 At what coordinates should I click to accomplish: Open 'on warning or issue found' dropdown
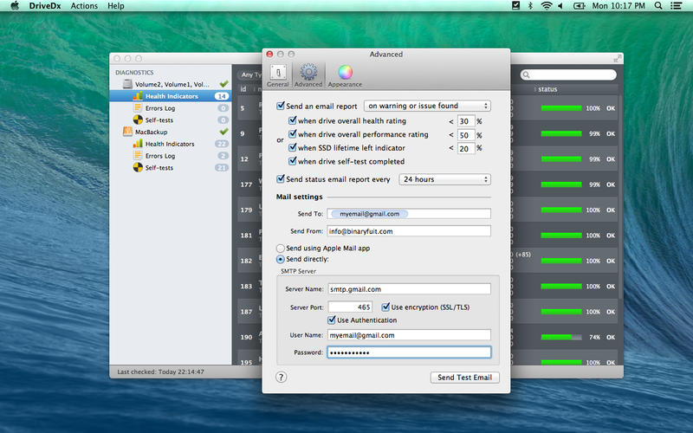coord(427,106)
